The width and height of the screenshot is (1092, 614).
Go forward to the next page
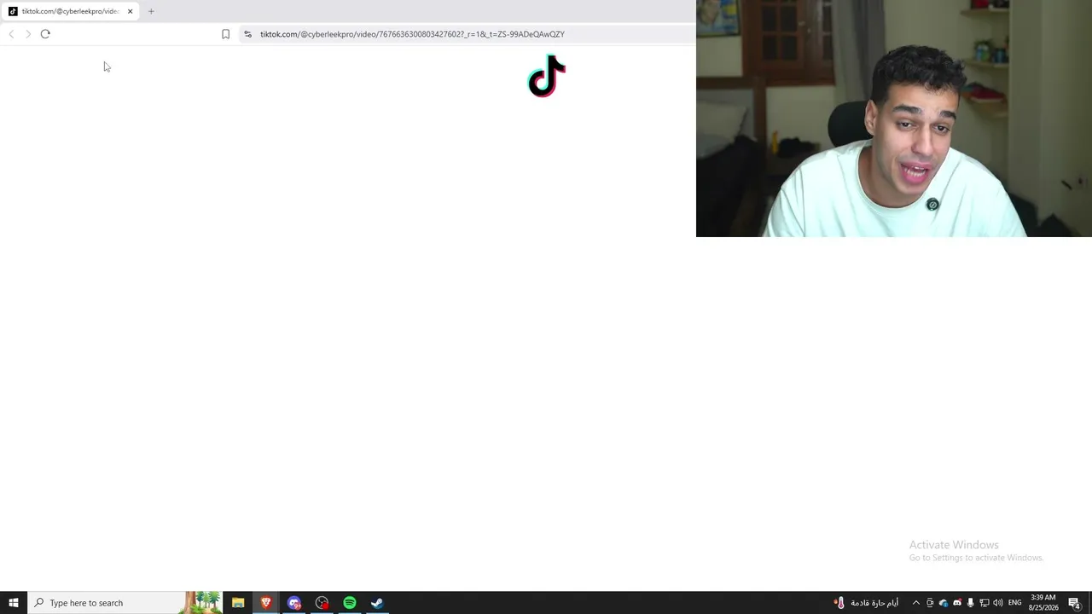pos(28,34)
